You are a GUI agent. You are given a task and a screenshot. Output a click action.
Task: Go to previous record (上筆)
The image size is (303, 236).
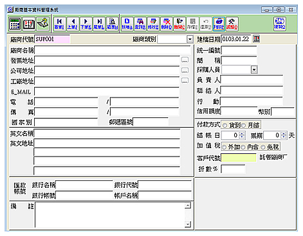pos(73,24)
